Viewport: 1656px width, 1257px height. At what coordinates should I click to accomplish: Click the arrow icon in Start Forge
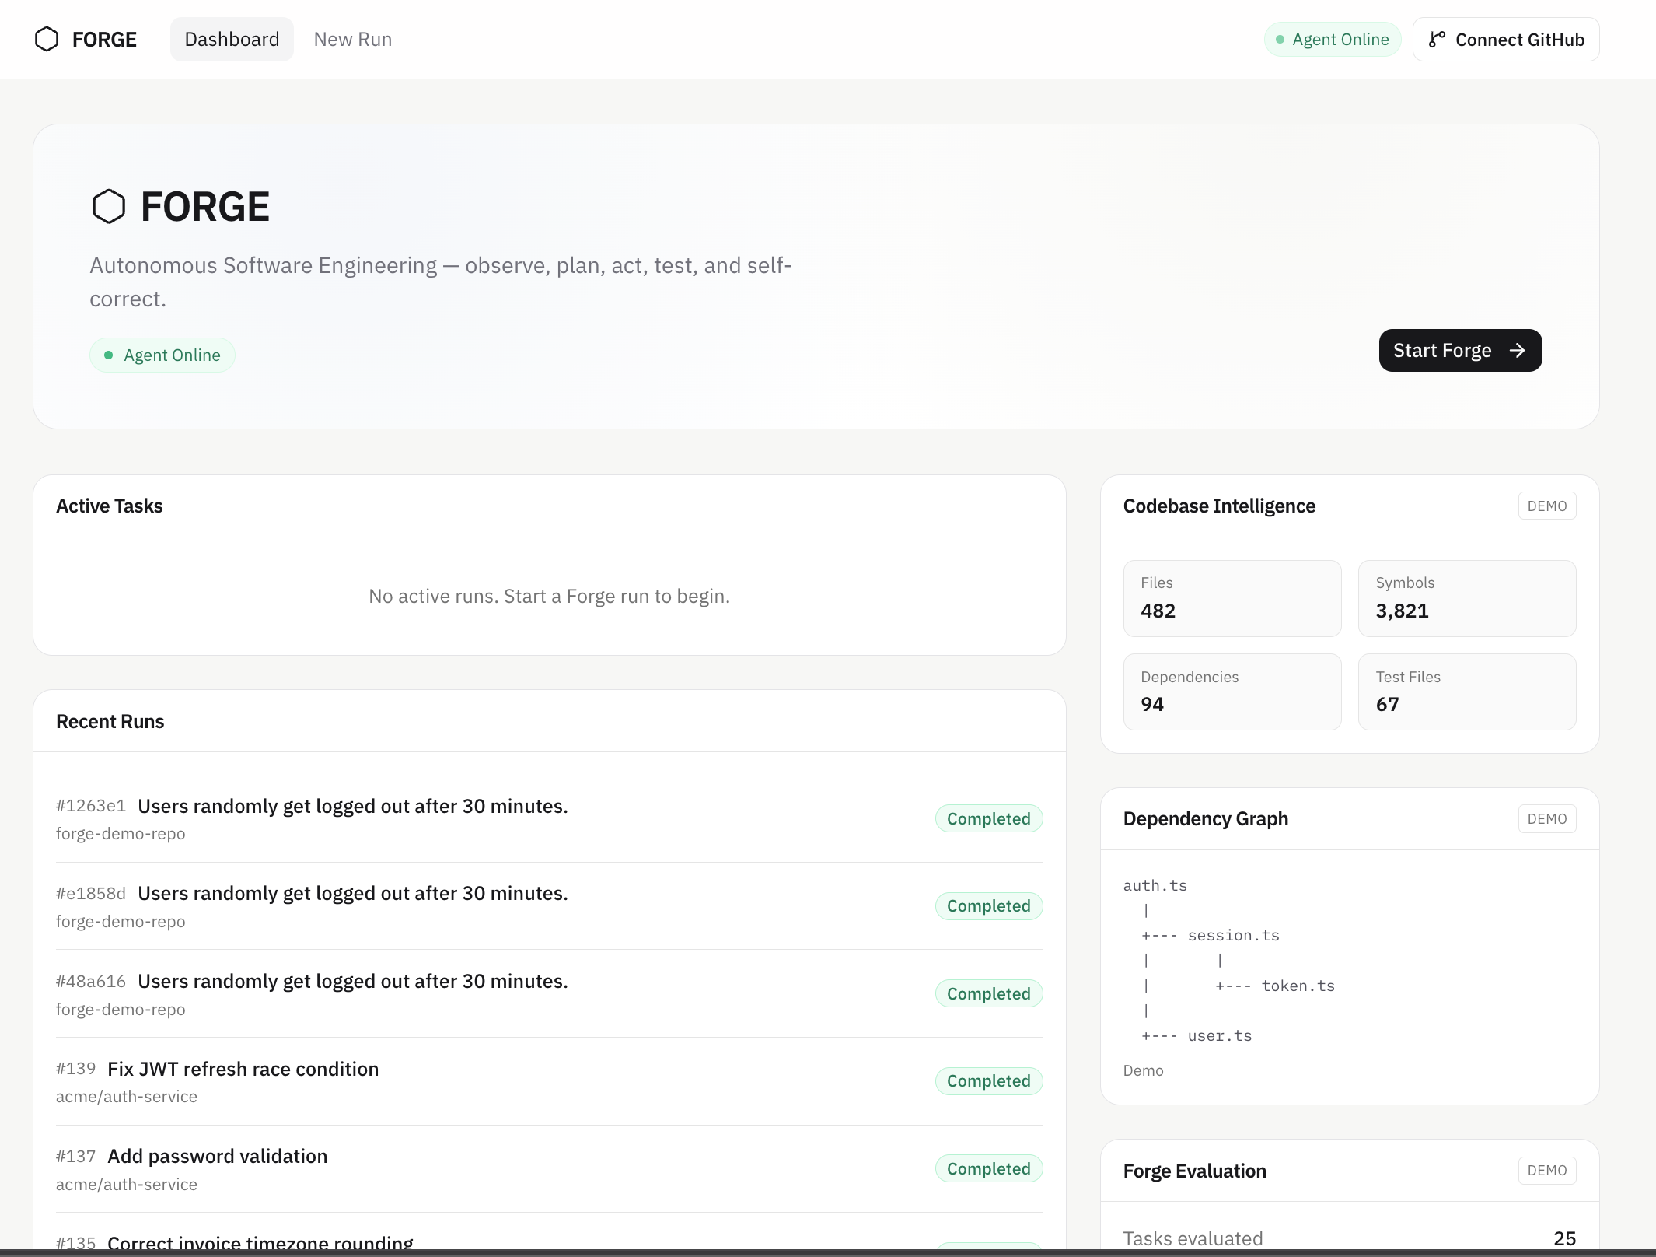point(1517,351)
